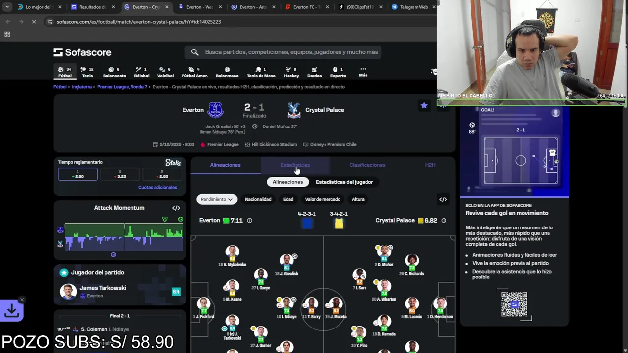This screenshot has width=628, height=353.
Task: Open the Dardos sport category
Action: [x=314, y=72]
